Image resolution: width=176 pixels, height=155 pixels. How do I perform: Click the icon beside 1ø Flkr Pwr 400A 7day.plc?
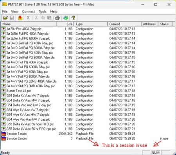coord(4,29)
